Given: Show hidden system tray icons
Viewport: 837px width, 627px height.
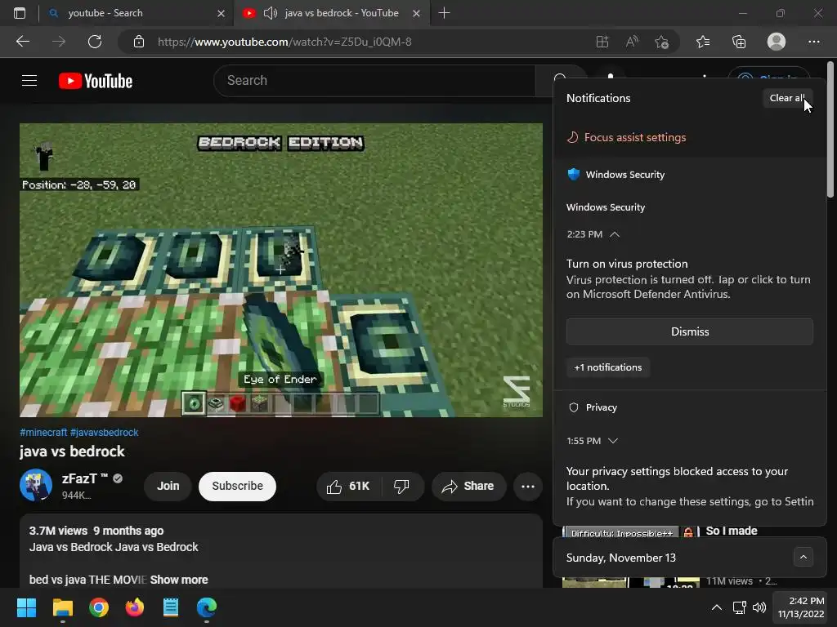Looking at the screenshot, I should point(717,607).
